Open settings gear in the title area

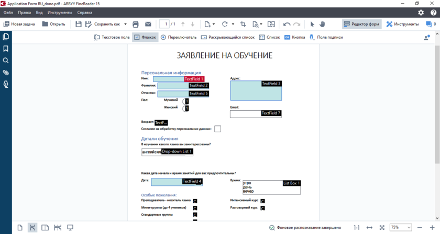421,12
